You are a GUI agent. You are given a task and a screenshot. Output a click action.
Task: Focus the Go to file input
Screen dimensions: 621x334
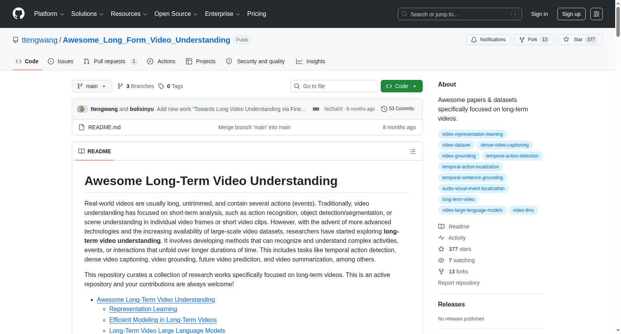334,86
